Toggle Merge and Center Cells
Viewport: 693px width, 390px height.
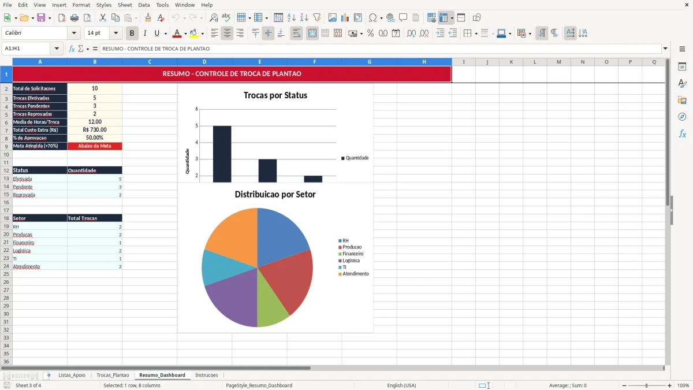pyautogui.click(x=312, y=34)
